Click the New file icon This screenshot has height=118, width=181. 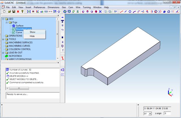click(4, 12)
